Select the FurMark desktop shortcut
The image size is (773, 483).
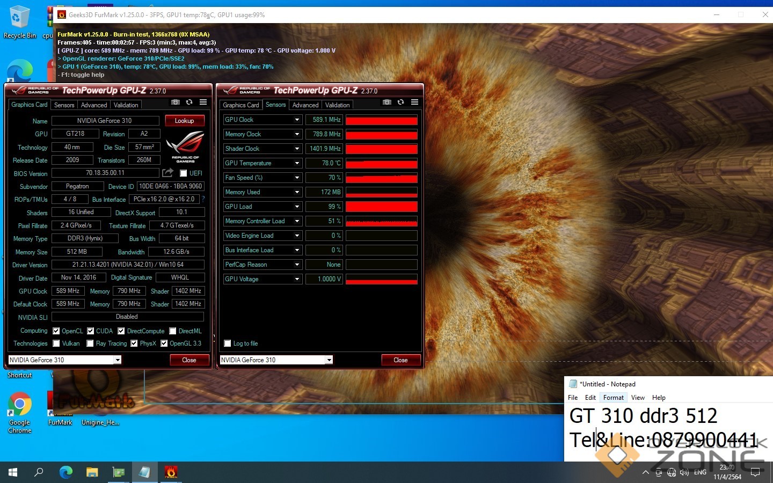pyautogui.click(x=60, y=409)
